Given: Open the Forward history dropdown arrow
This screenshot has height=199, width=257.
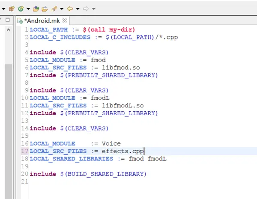Looking at the screenshot, I should point(93,9).
